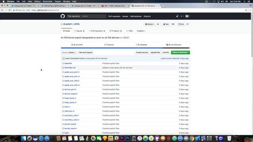Open Discord from the dock
The height and width of the screenshot is (142, 253).
(186, 138)
